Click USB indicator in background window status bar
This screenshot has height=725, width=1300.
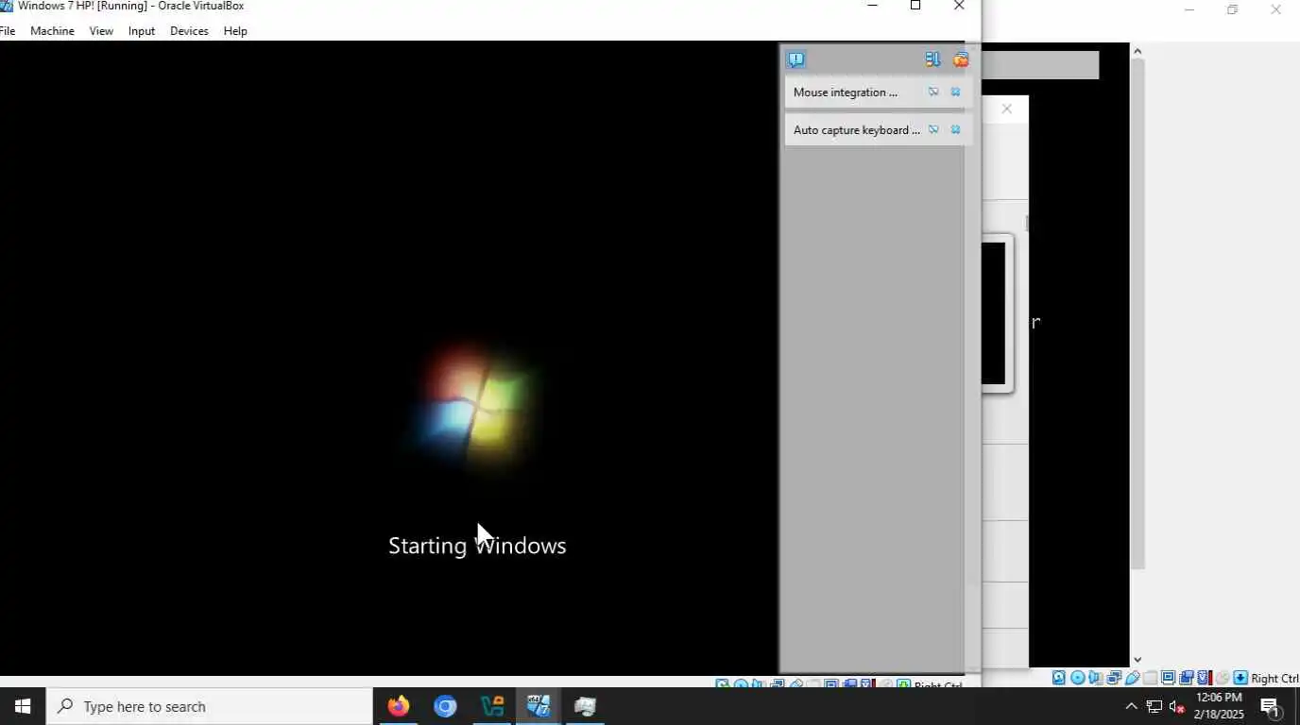point(1132,678)
